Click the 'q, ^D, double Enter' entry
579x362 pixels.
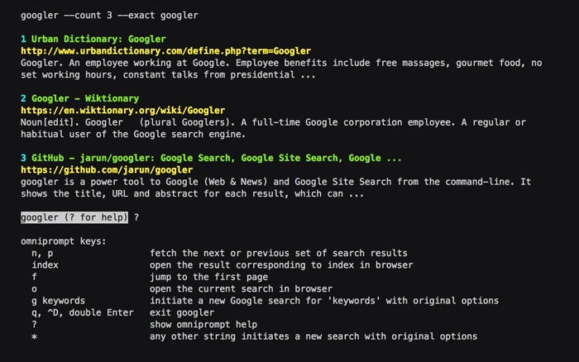click(84, 313)
